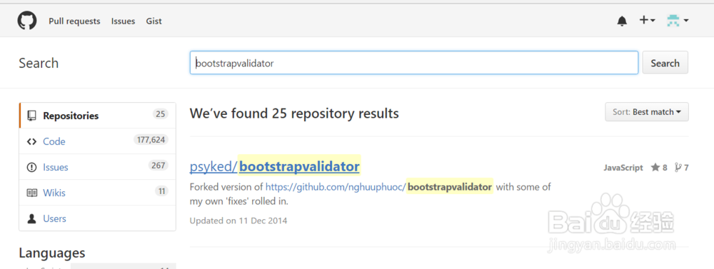The width and height of the screenshot is (714, 269).
Task: Click the 11 wikis count badge
Action: [x=161, y=191]
